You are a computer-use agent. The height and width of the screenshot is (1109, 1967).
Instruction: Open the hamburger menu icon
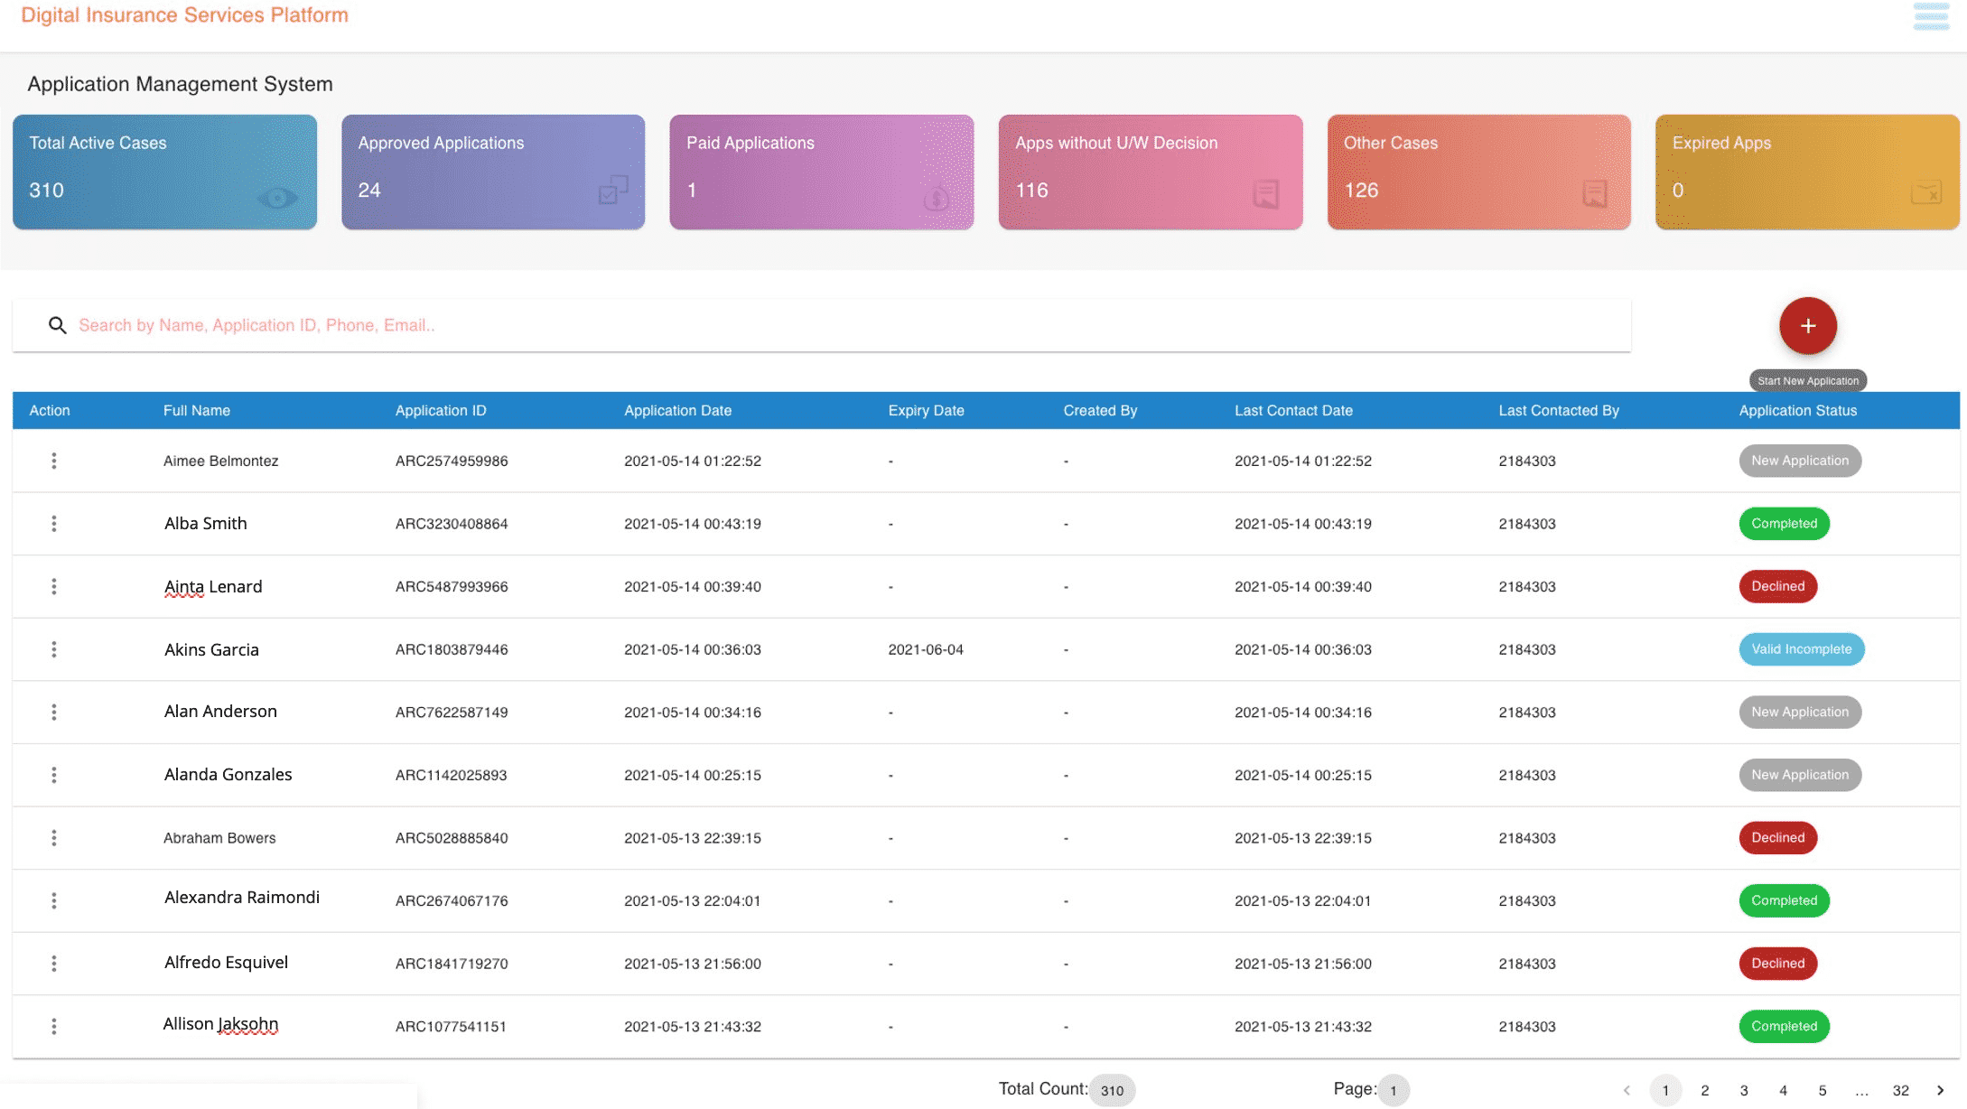pos(1930,16)
